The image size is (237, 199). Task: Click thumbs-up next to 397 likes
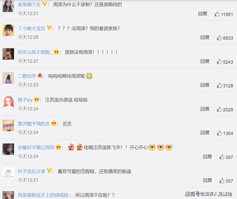[x=222, y=157]
